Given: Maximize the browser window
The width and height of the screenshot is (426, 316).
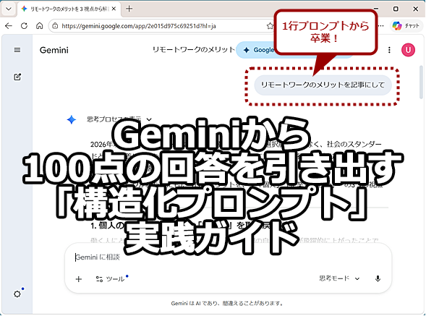Looking at the screenshot, I should coord(396,9).
